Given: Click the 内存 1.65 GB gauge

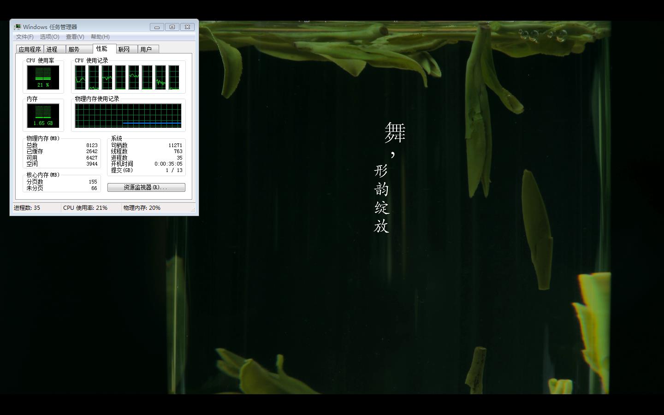Looking at the screenshot, I should coord(43,115).
